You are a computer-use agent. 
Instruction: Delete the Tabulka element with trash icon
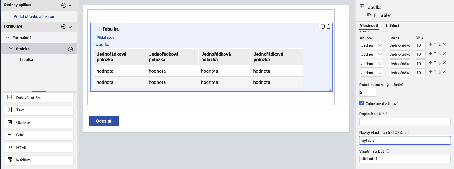coord(328,27)
